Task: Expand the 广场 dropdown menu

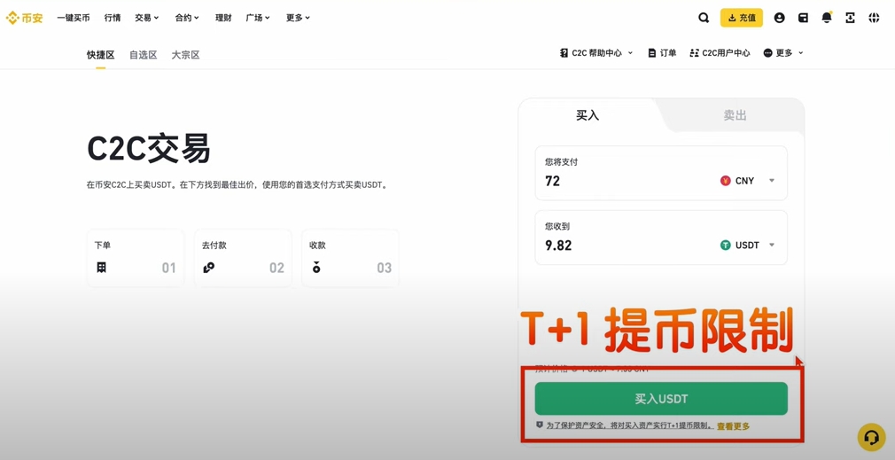Action: 258,18
